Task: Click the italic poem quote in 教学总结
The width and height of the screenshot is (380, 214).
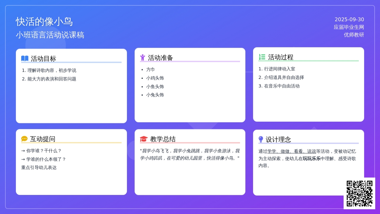Action: point(190,154)
